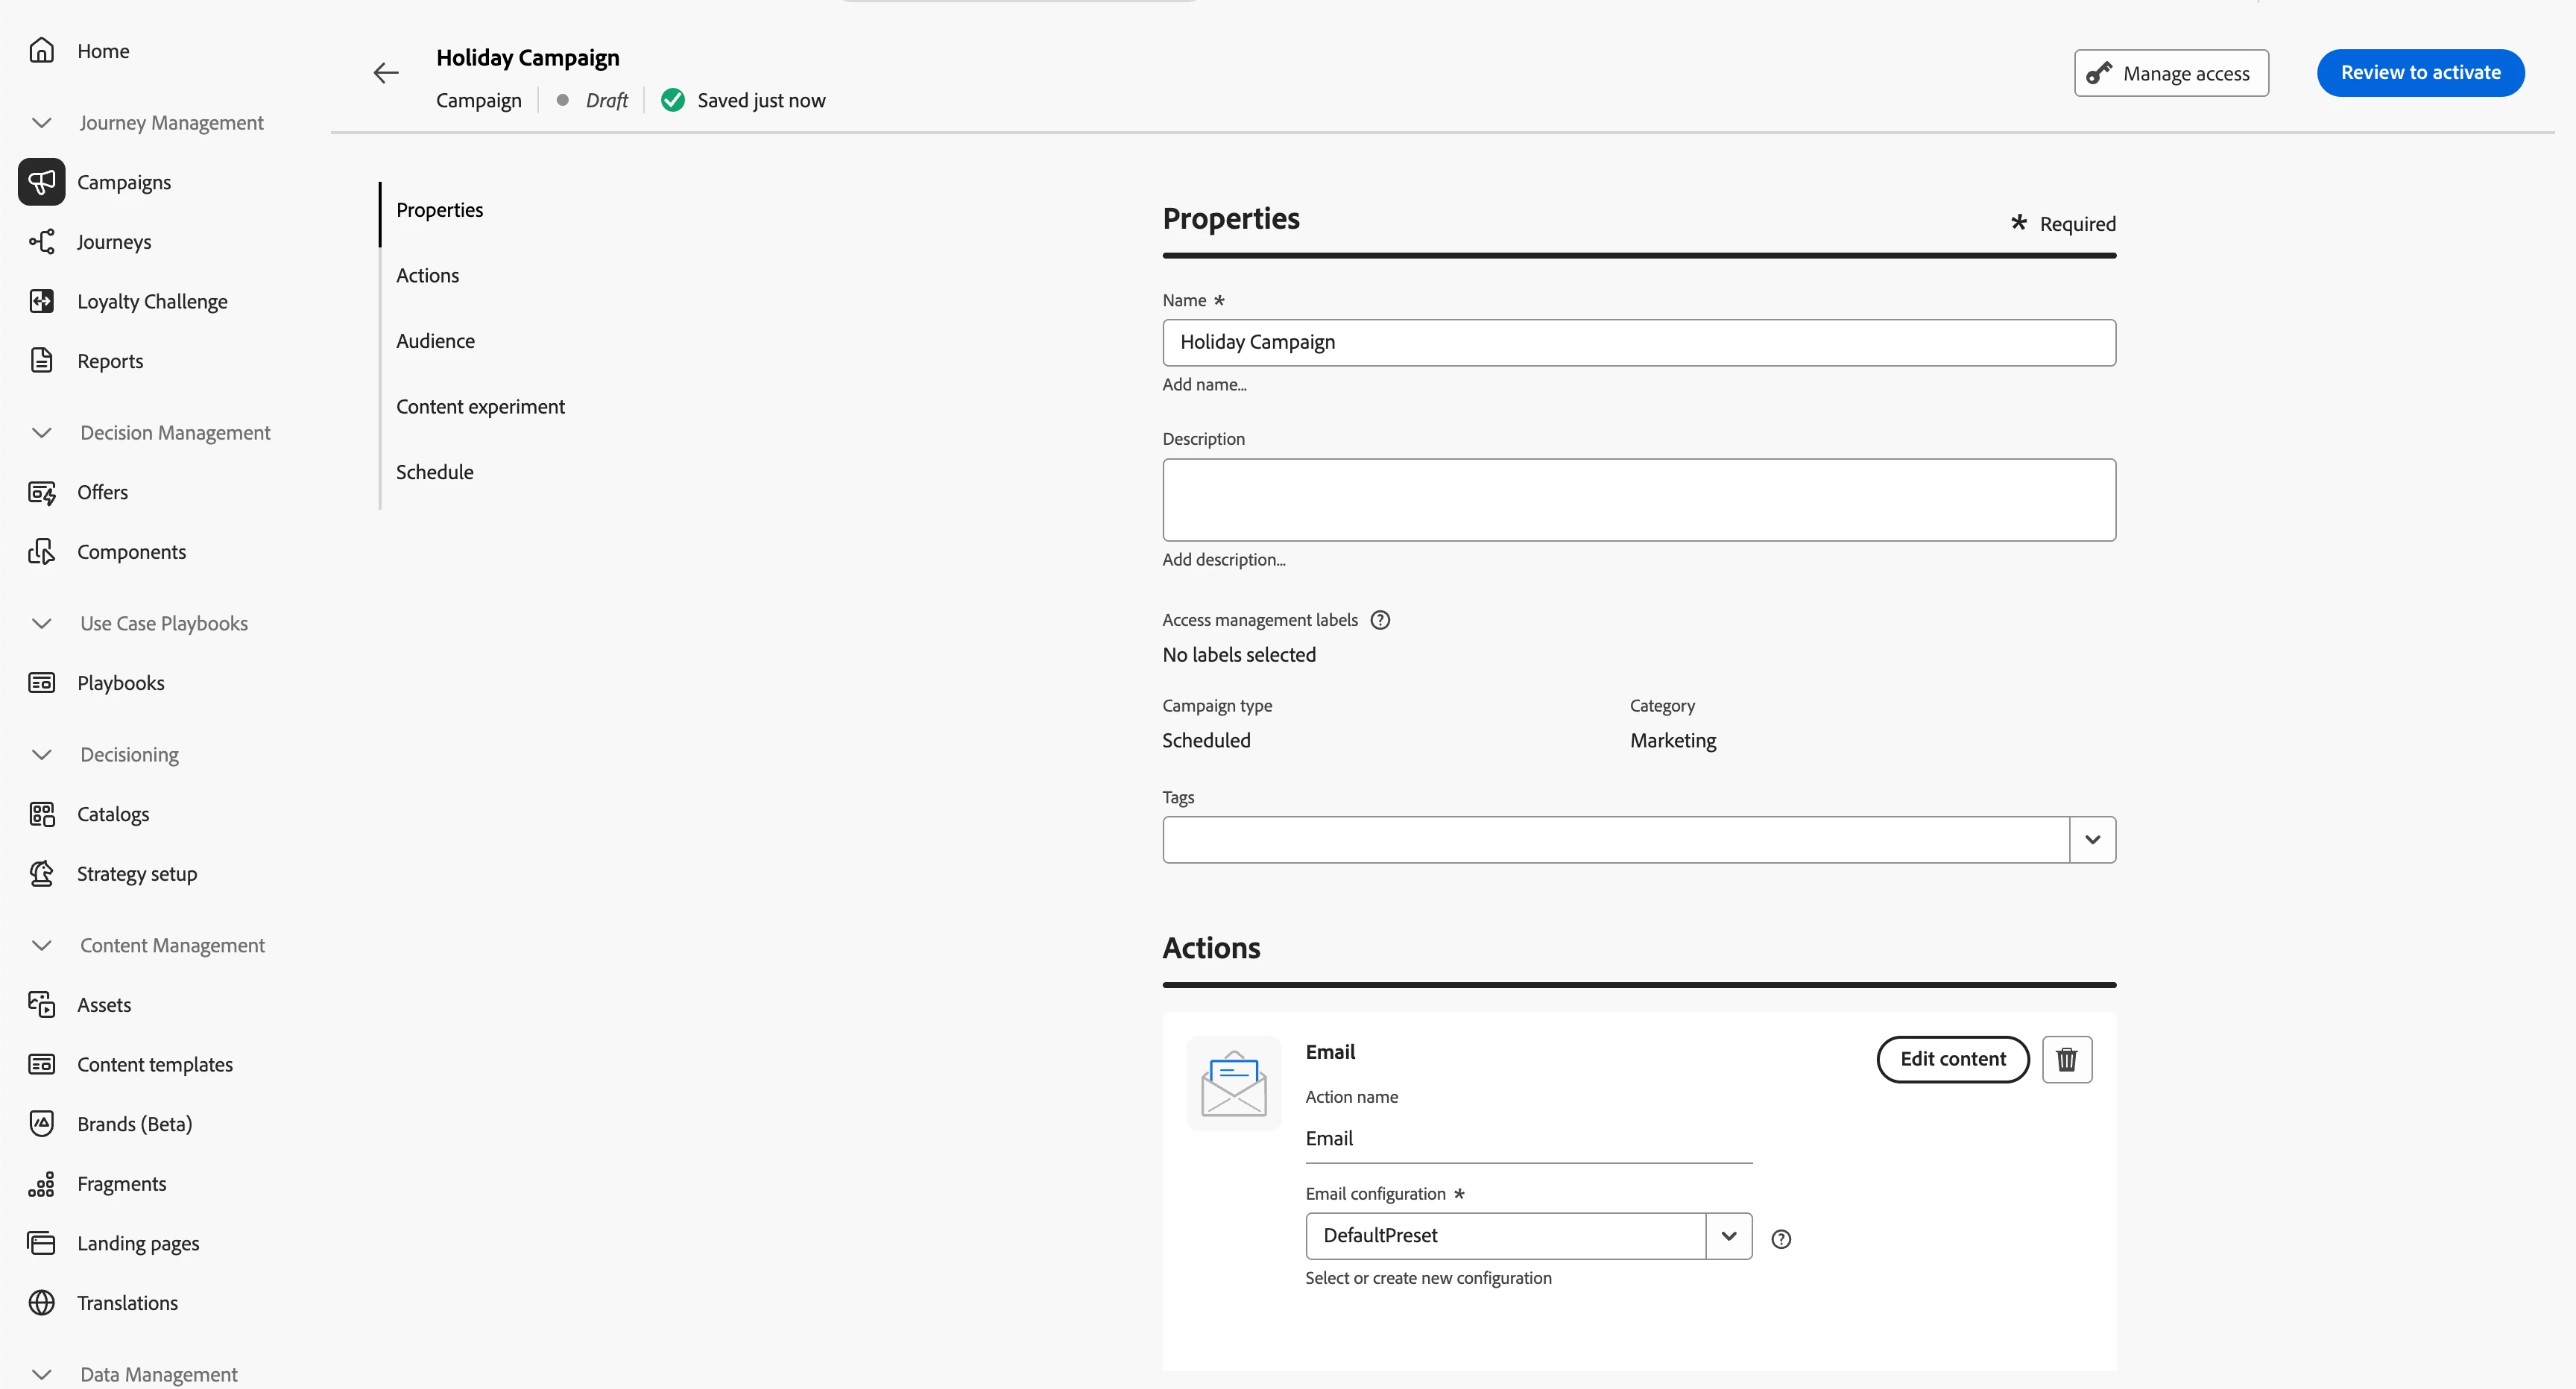Jump to the Audience section tab
2576x1389 pixels.
(x=435, y=341)
